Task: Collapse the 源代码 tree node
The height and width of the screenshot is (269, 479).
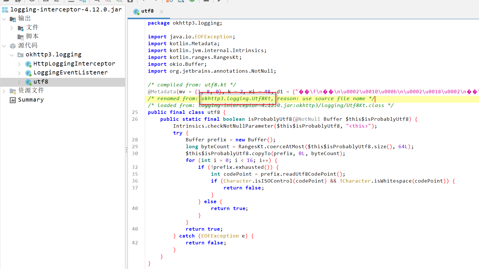Action: (x=4, y=46)
